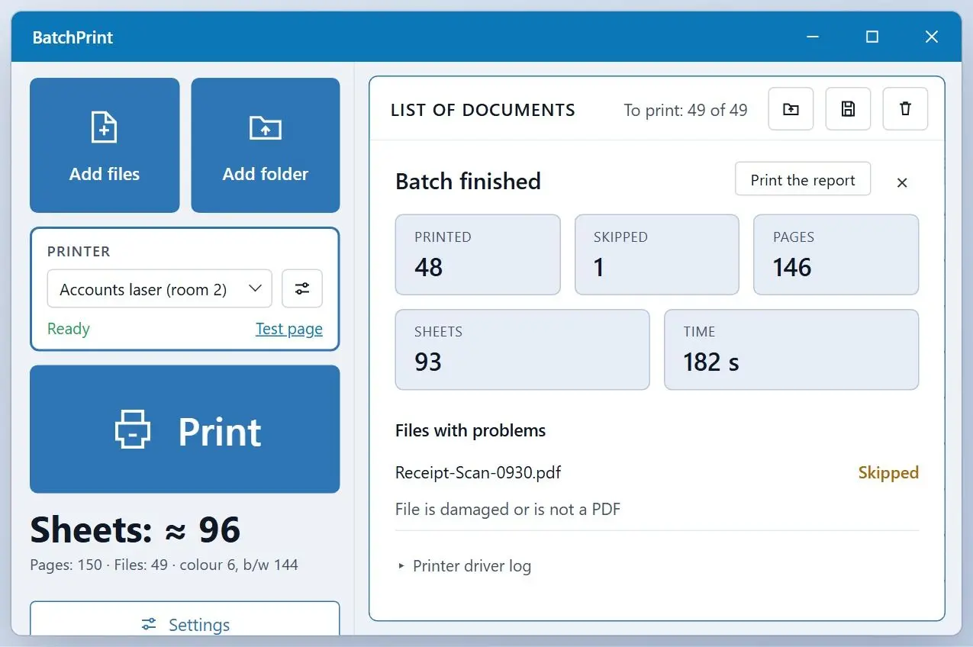Expand the Printer driver log
This screenshot has height=647, width=973.
pyautogui.click(x=464, y=566)
